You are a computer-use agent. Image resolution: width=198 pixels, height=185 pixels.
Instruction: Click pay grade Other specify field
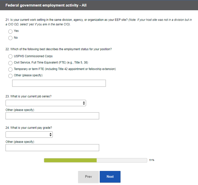[x=52, y=148]
